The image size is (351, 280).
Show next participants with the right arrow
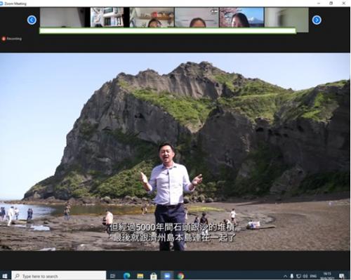coord(317,20)
